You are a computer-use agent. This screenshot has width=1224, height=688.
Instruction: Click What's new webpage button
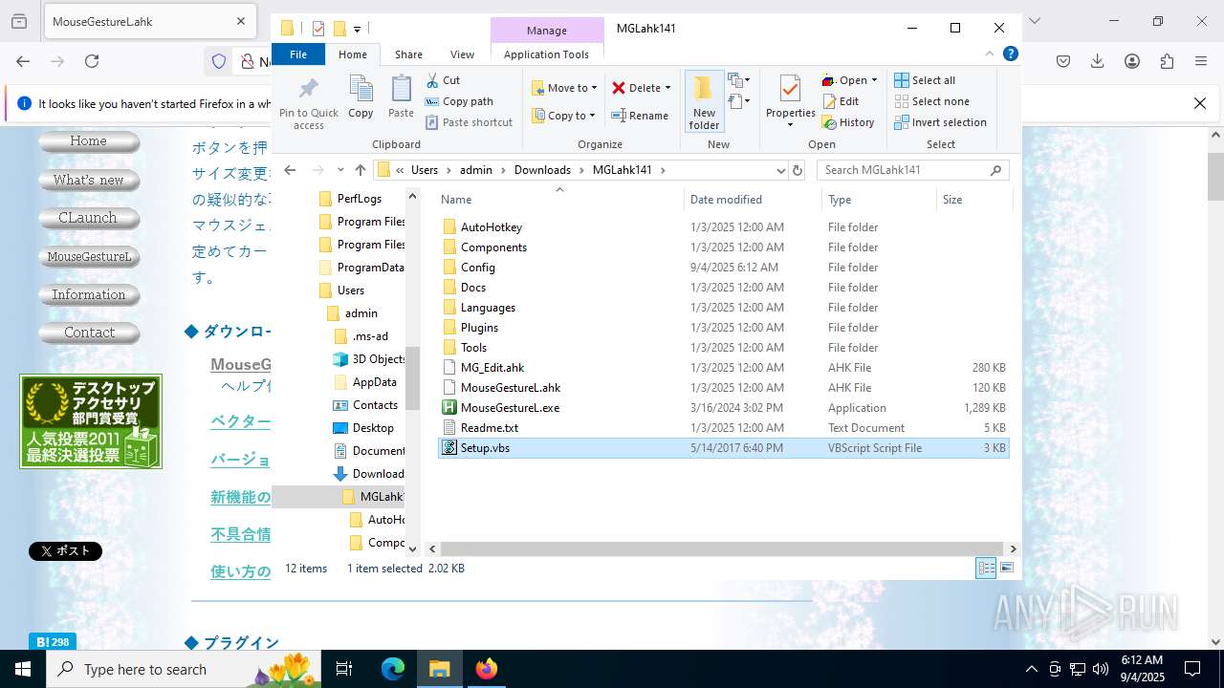(x=89, y=180)
